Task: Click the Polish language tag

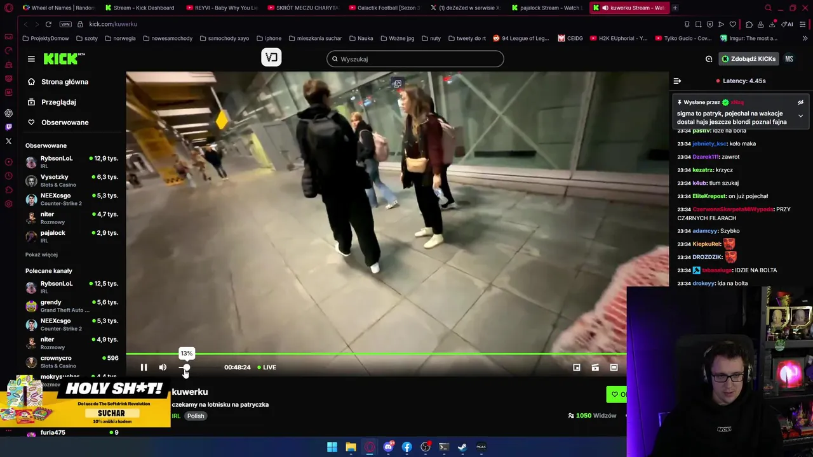Action: (196, 416)
